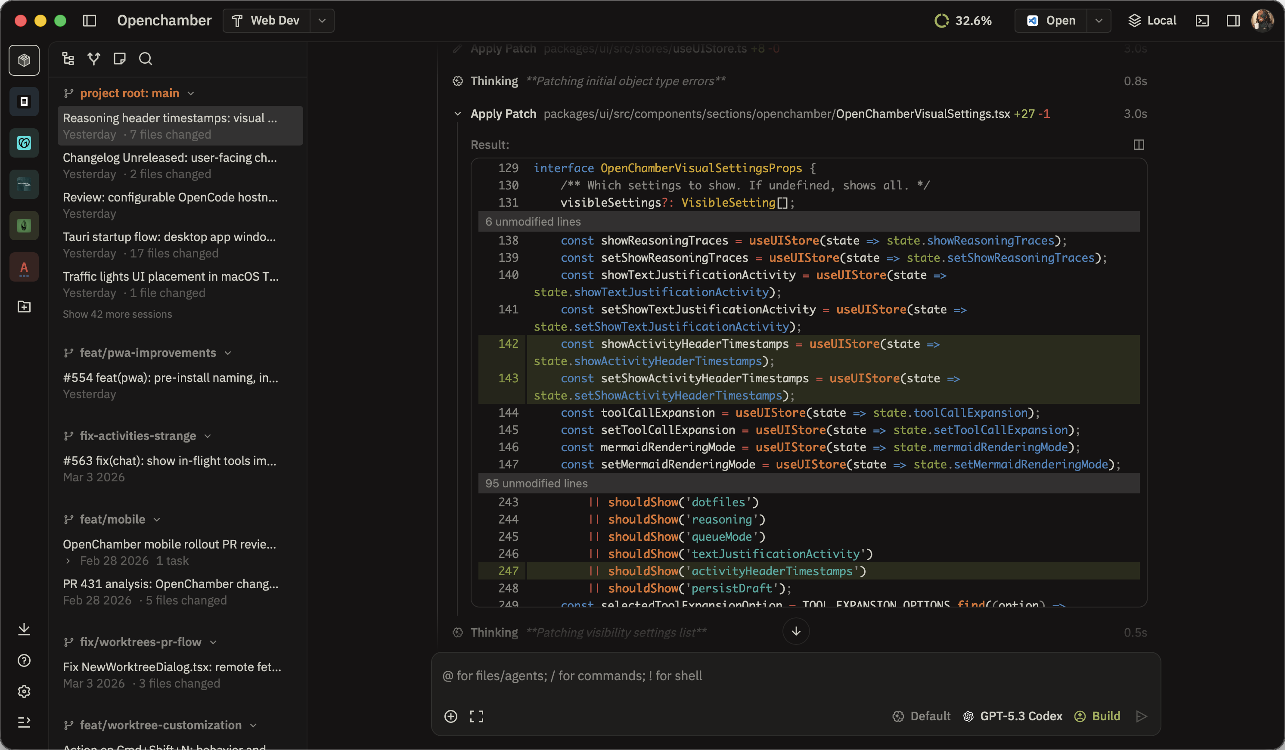Open the terminal panel icon

pos(1202,20)
